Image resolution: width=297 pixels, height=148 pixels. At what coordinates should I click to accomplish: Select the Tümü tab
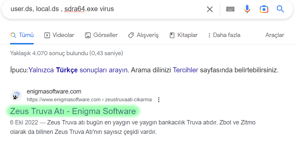coord(22,35)
